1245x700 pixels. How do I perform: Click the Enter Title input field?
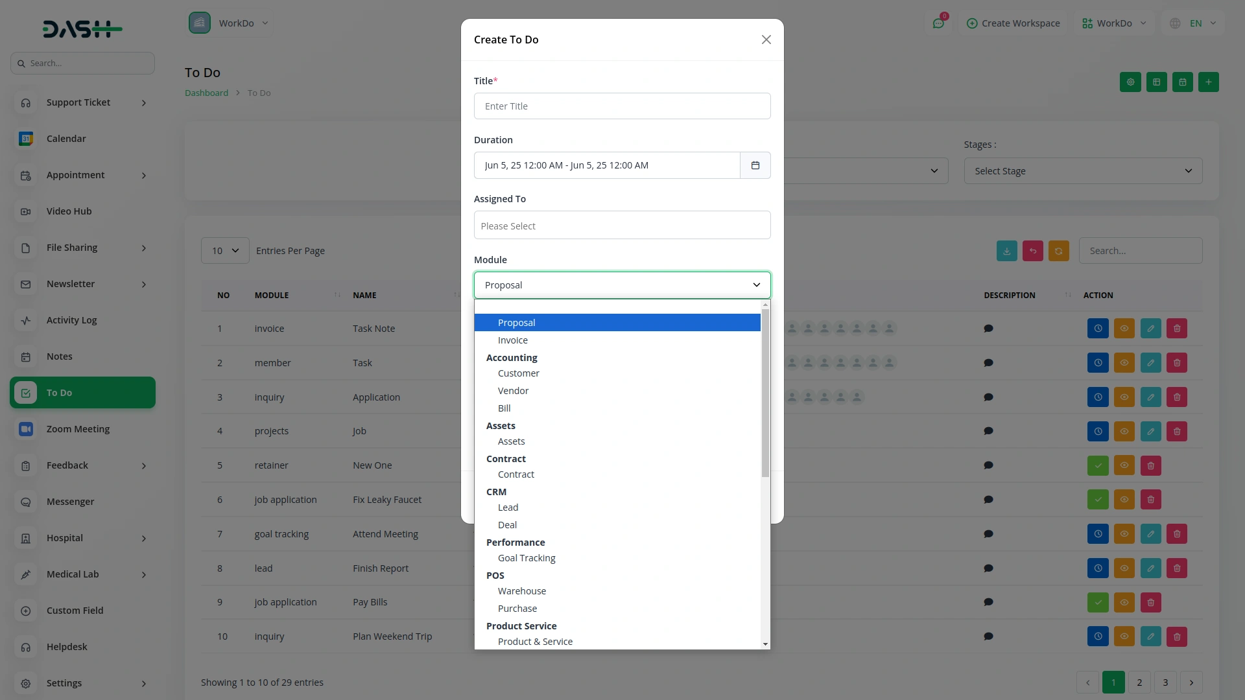pos(622,106)
